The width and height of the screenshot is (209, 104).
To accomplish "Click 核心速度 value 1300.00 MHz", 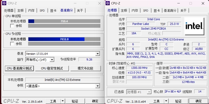I will [139, 68].
